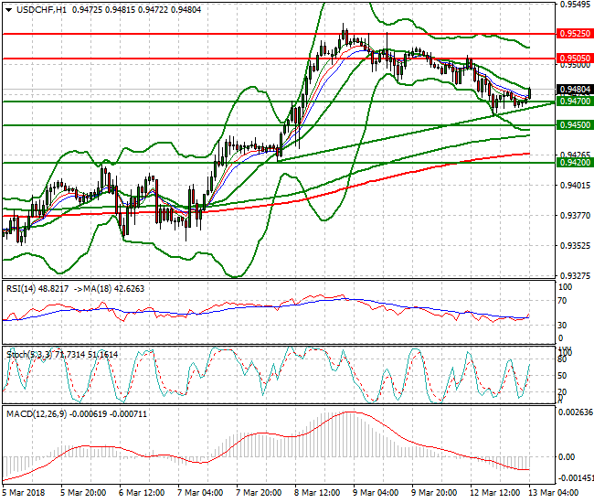Click the 0.93525 price scale value
The width and height of the screenshot is (594, 503).
click(575, 246)
